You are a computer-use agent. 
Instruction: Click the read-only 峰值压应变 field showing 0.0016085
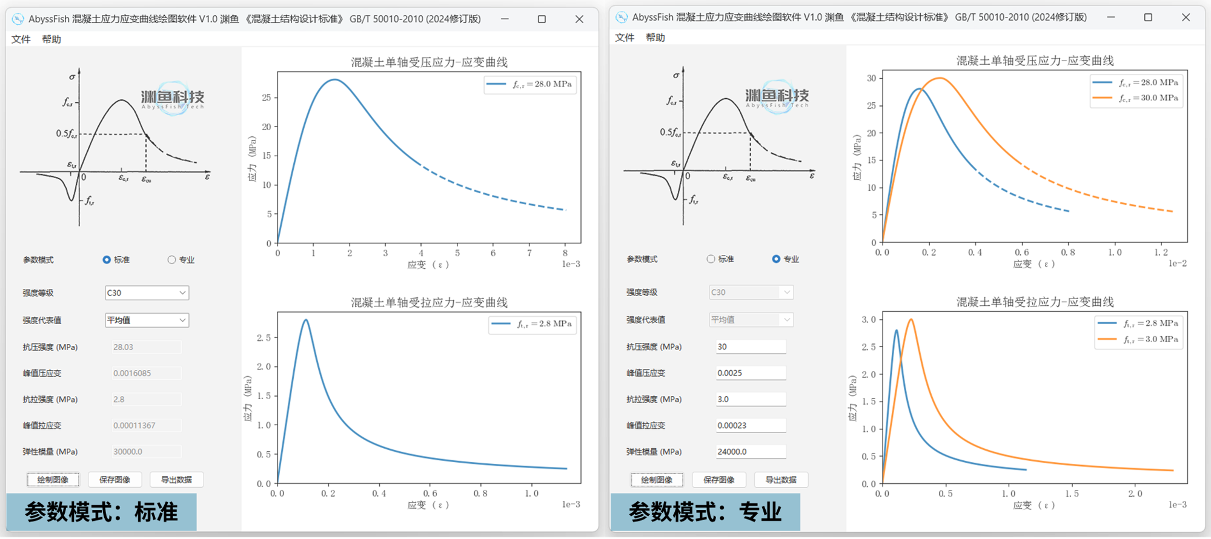click(x=146, y=374)
